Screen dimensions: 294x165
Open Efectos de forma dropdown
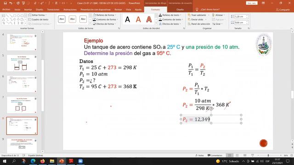pyautogui.click(x=104, y=24)
